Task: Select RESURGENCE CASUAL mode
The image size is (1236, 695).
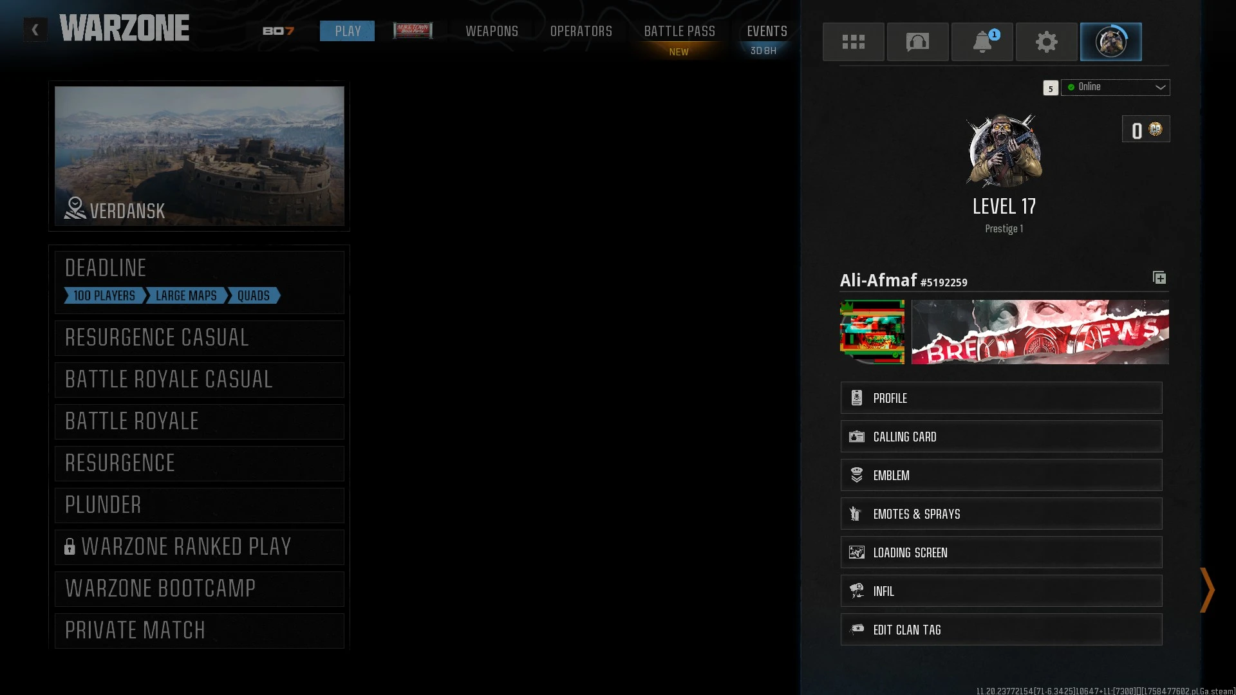Action: [200, 338]
